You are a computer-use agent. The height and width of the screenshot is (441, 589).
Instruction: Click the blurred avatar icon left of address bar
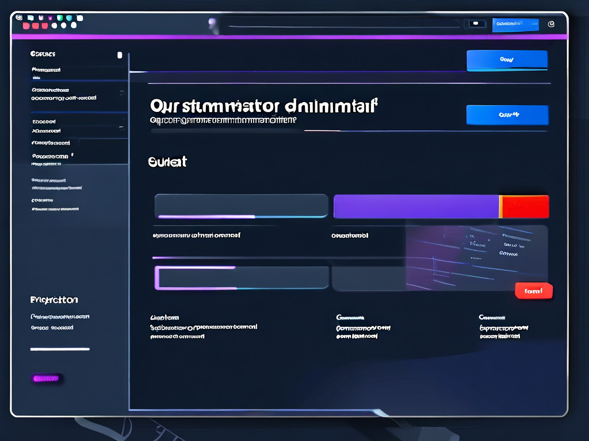213,24
